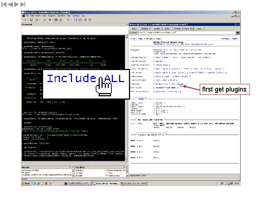Click the Review panel scroll down arrow
263x197 pixels.
[73, 175]
